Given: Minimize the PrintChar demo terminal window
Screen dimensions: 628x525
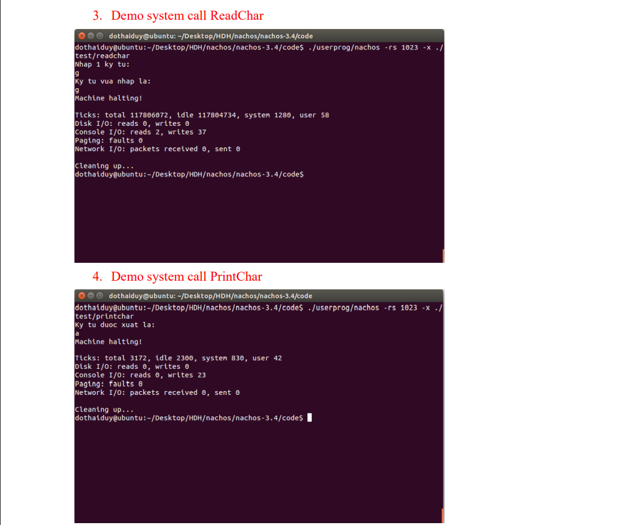Looking at the screenshot, I should [x=91, y=296].
